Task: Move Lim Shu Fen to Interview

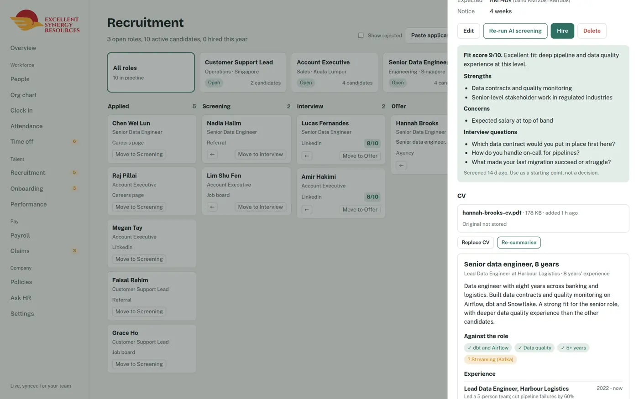Action: click(261, 207)
